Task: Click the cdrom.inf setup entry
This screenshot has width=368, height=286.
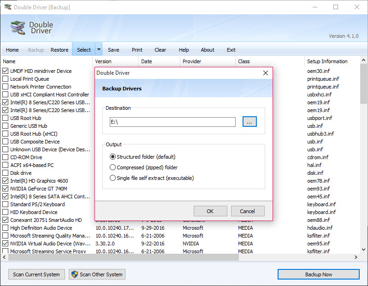Action: click(318, 157)
